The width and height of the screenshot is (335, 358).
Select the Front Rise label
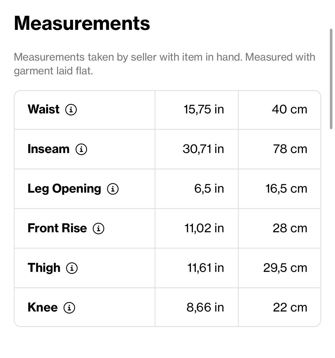pyautogui.click(x=57, y=228)
